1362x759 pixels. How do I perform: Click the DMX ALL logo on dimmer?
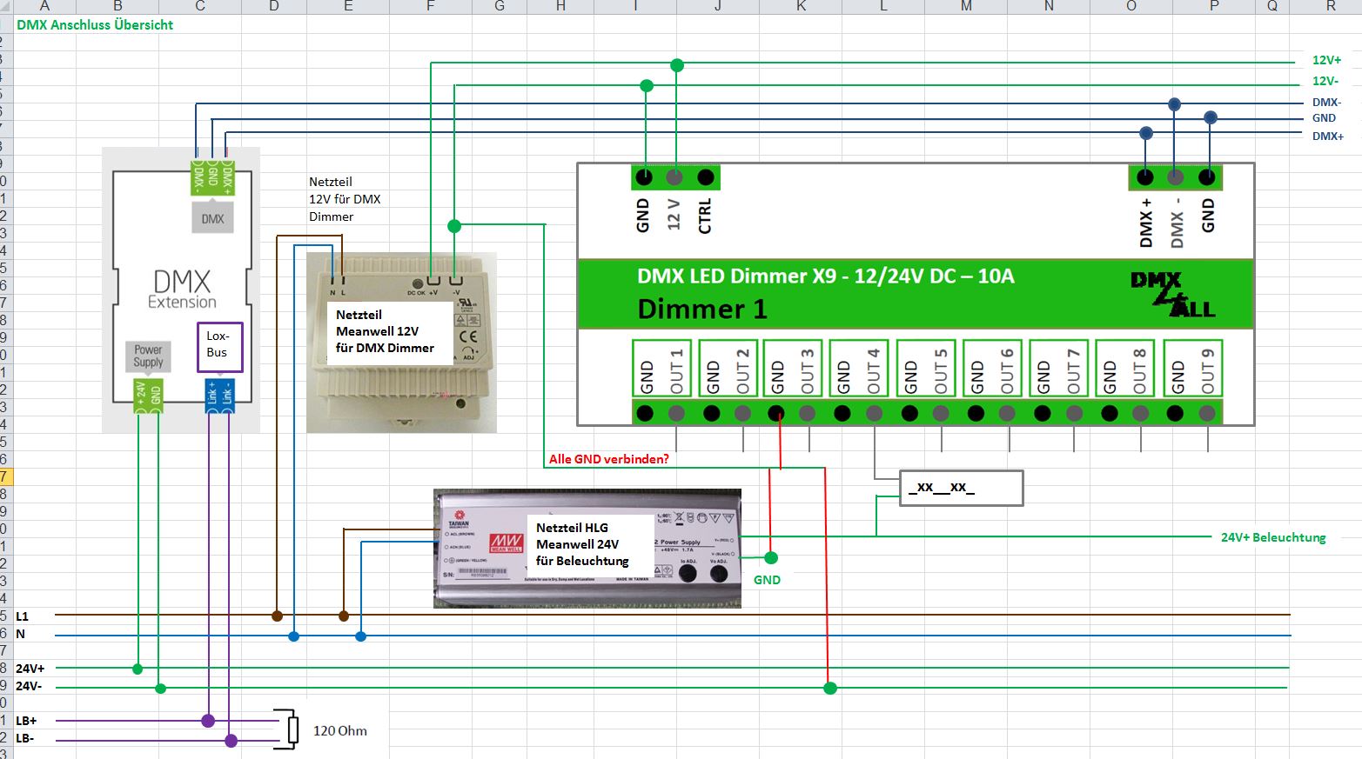click(x=1171, y=295)
